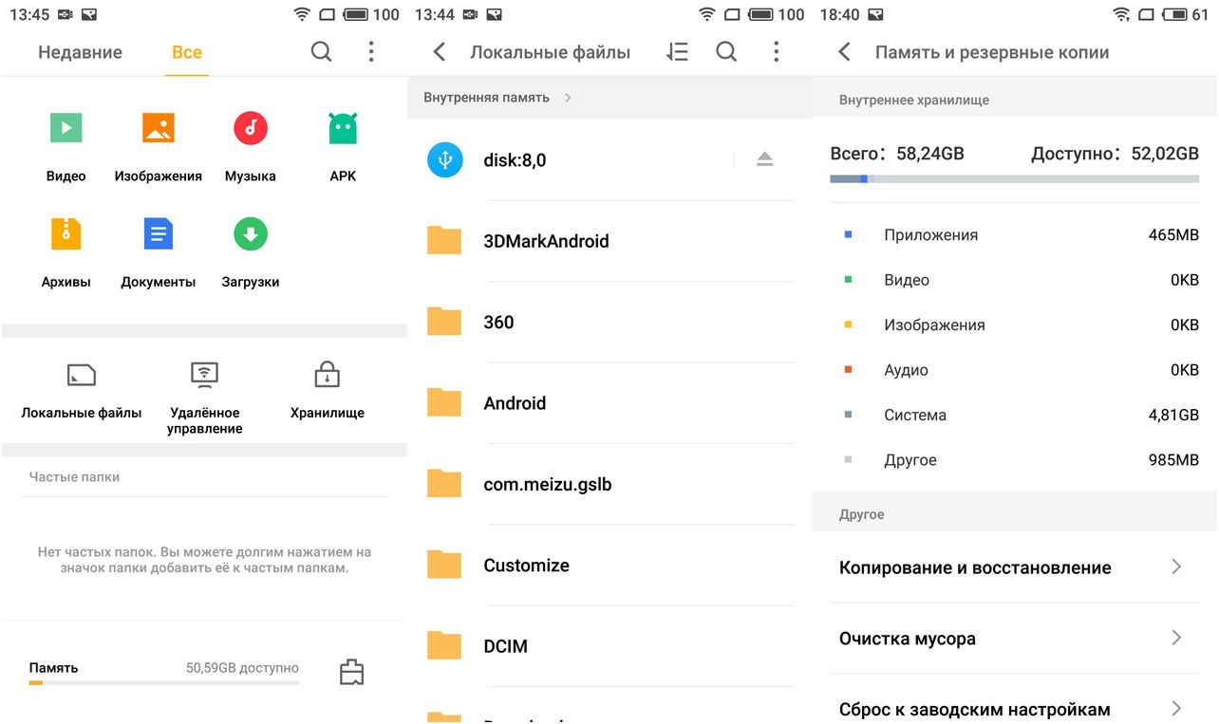Open the Изображения category icon

pyautogui.click(x=158, y=127)
